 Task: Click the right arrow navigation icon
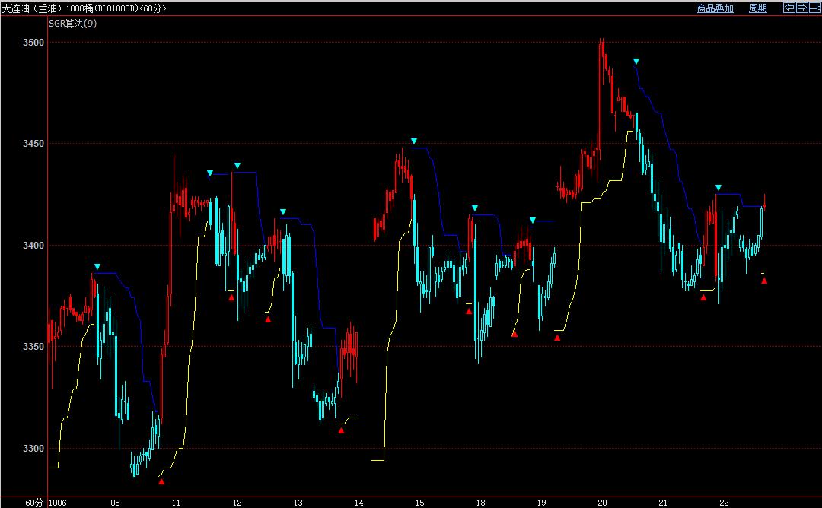coord(801,8)
